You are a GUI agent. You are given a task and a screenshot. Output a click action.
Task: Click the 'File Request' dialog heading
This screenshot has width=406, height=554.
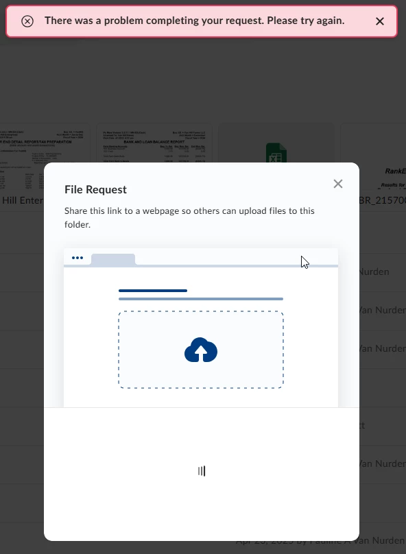coord(95,190)
